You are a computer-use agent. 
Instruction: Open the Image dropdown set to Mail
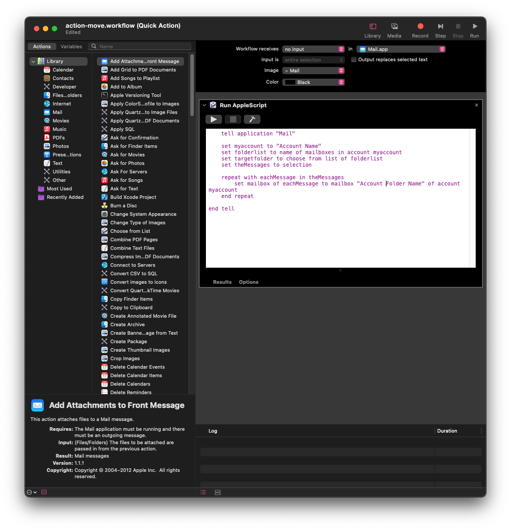(x=313, y=71)
